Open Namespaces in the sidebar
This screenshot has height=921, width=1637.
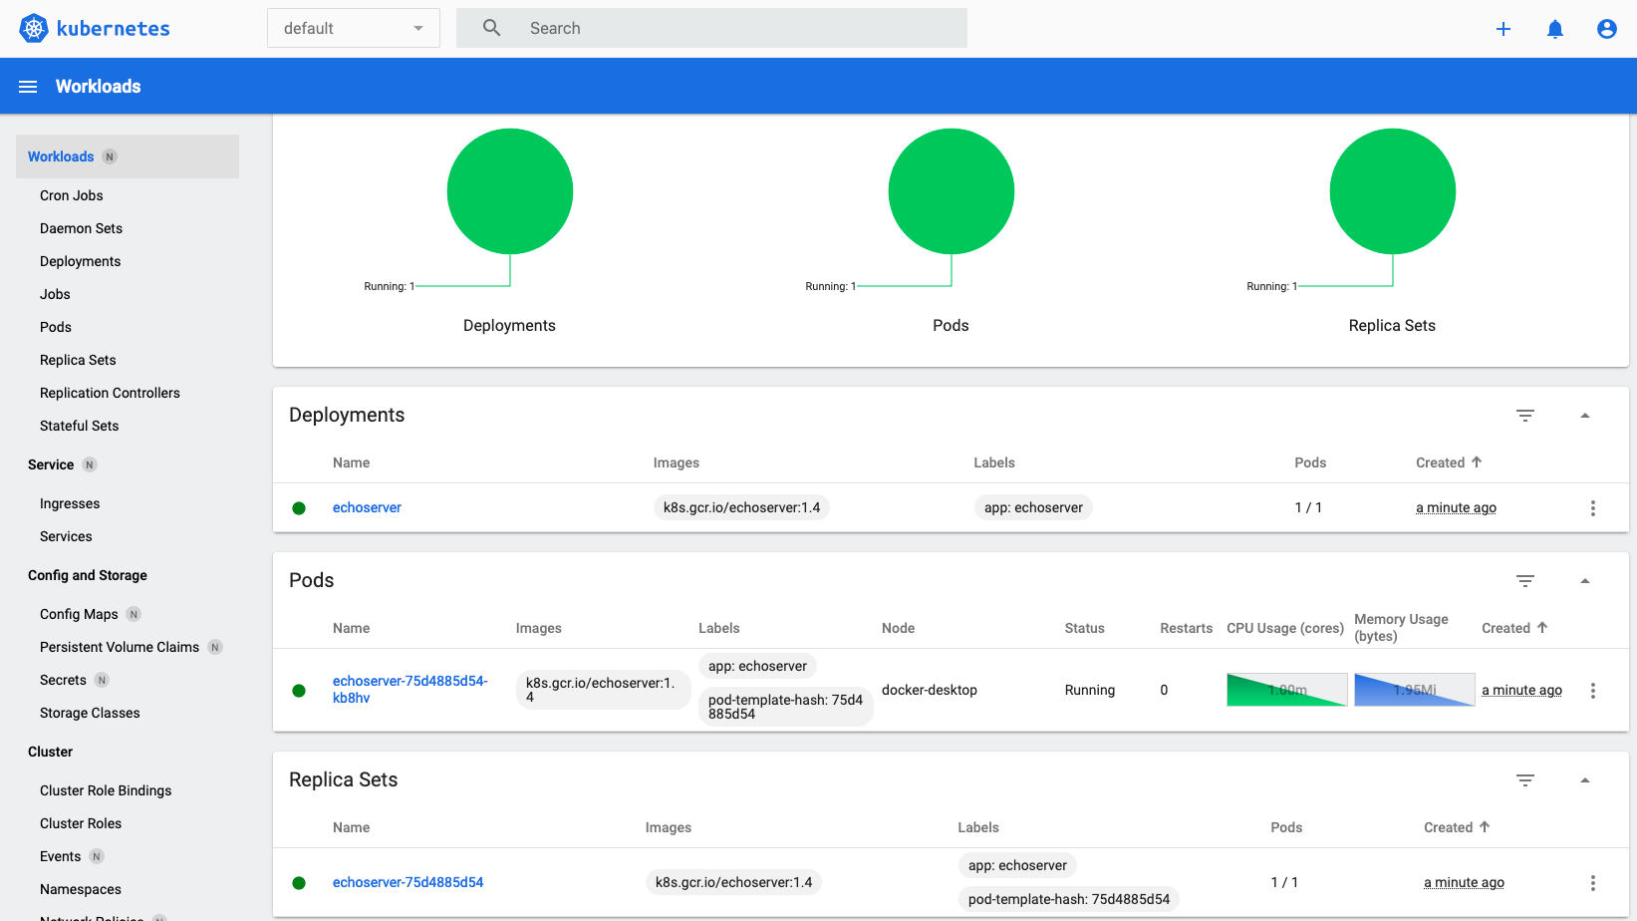coord(81,889)
